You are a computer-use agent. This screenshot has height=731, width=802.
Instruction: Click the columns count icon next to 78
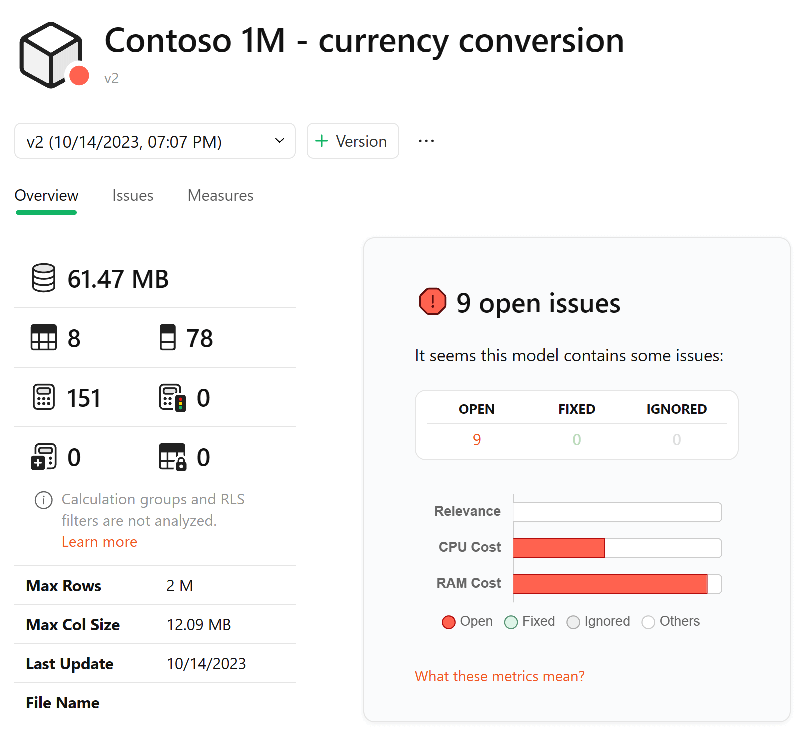tap(168, 337)
